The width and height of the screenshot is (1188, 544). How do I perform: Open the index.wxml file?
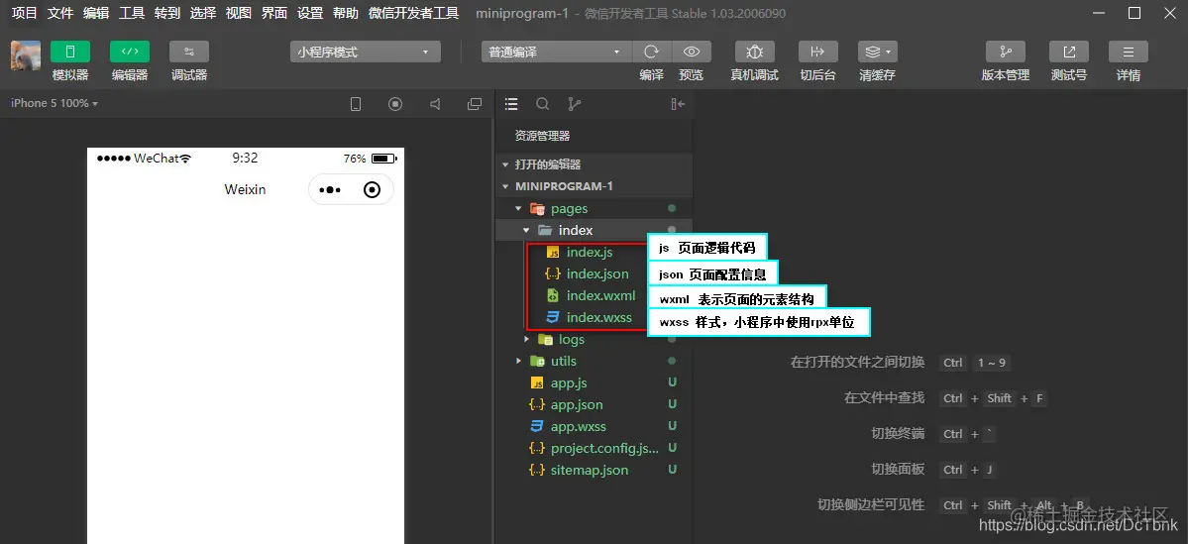pos(600,295)
